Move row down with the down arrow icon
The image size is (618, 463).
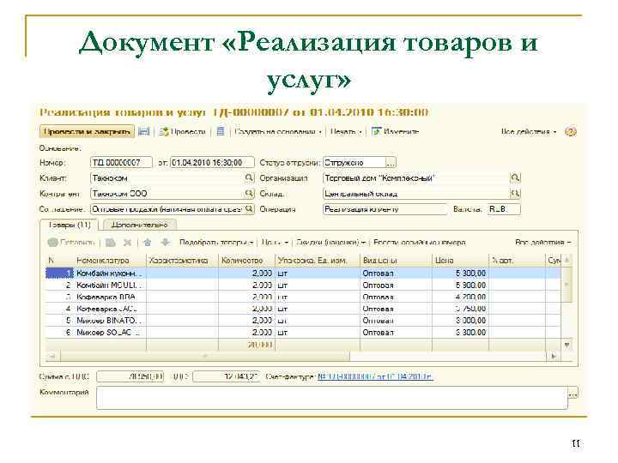pos(165,243)
